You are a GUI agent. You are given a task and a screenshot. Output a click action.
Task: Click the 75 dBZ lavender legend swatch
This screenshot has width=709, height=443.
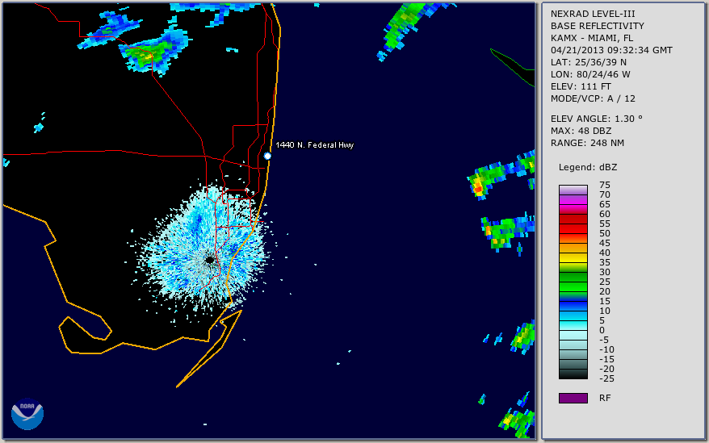point(573,190)
